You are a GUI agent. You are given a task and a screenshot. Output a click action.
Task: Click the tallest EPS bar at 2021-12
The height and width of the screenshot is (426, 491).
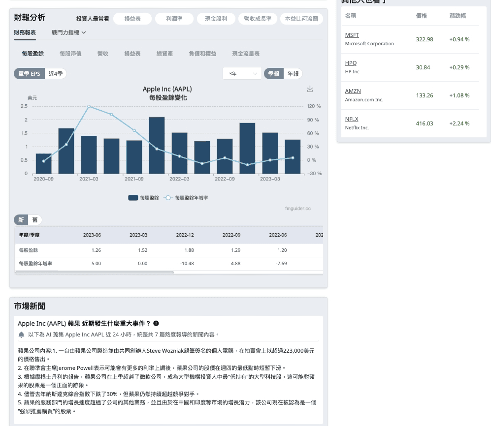(157, 145)
